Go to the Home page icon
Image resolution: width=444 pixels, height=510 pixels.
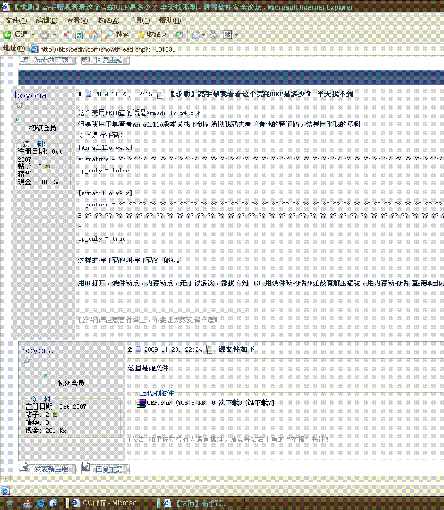coord(93,35)
